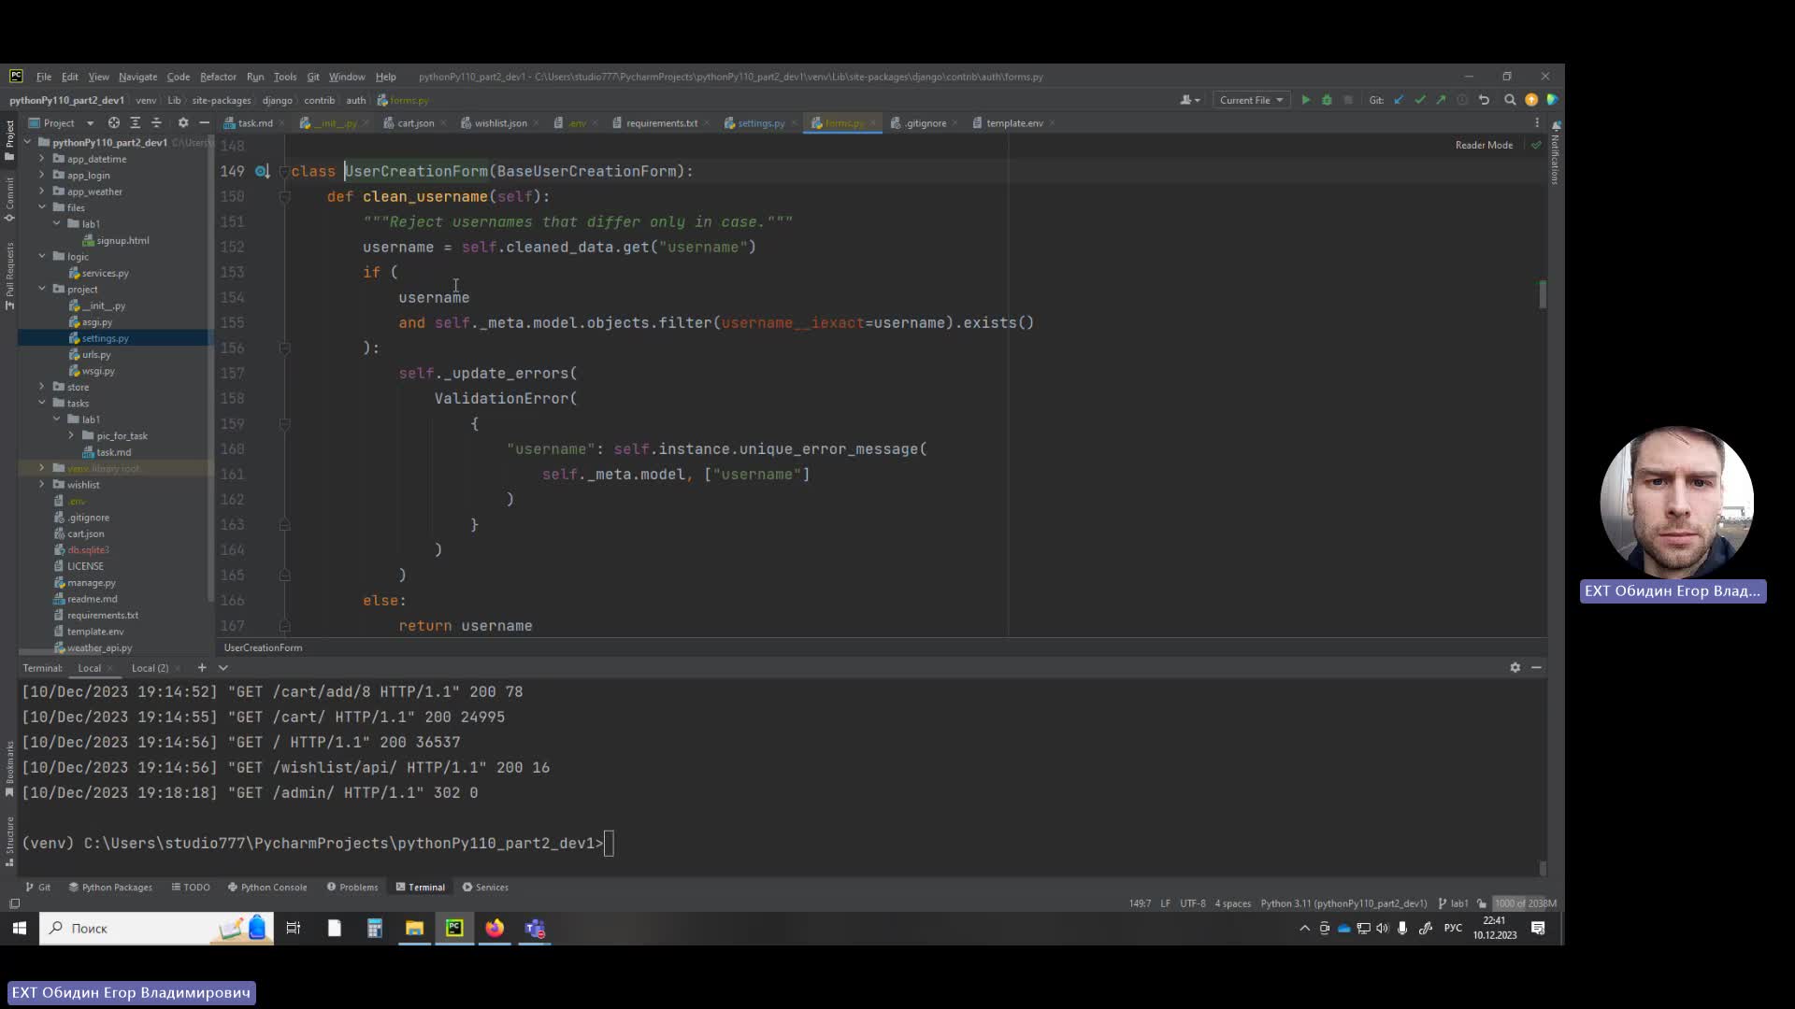
Task: Toggle the Commit tool window side tab
Action: (x=9, y=199)
